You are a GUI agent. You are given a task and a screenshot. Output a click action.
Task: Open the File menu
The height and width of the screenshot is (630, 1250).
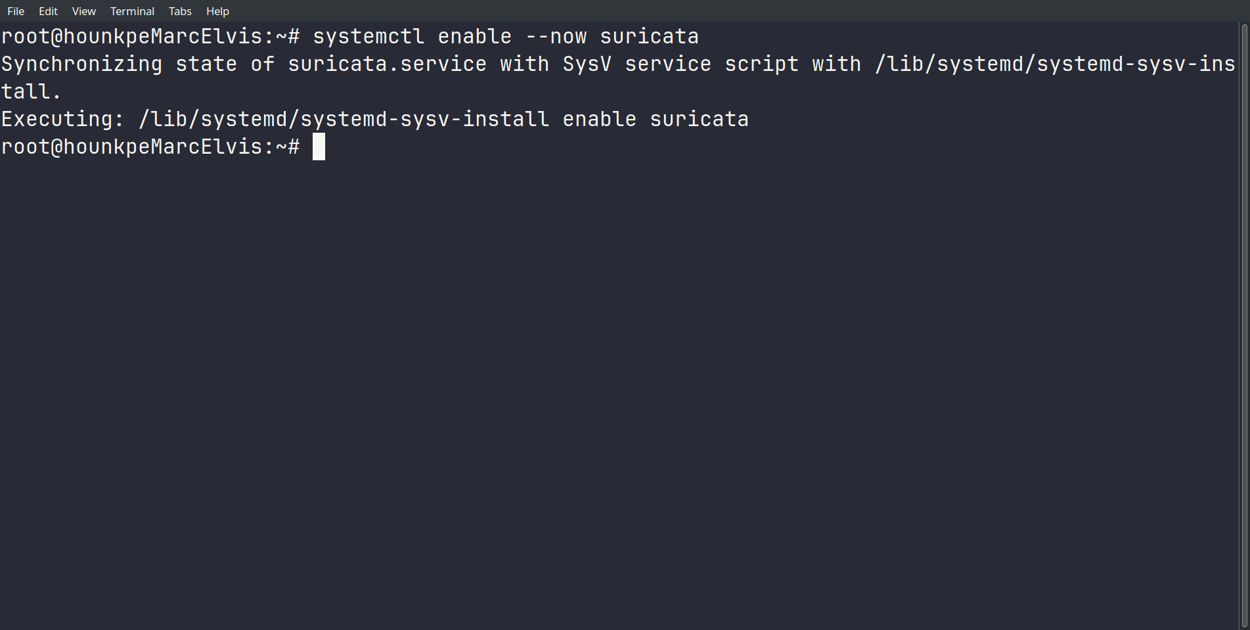click(16, 11)
